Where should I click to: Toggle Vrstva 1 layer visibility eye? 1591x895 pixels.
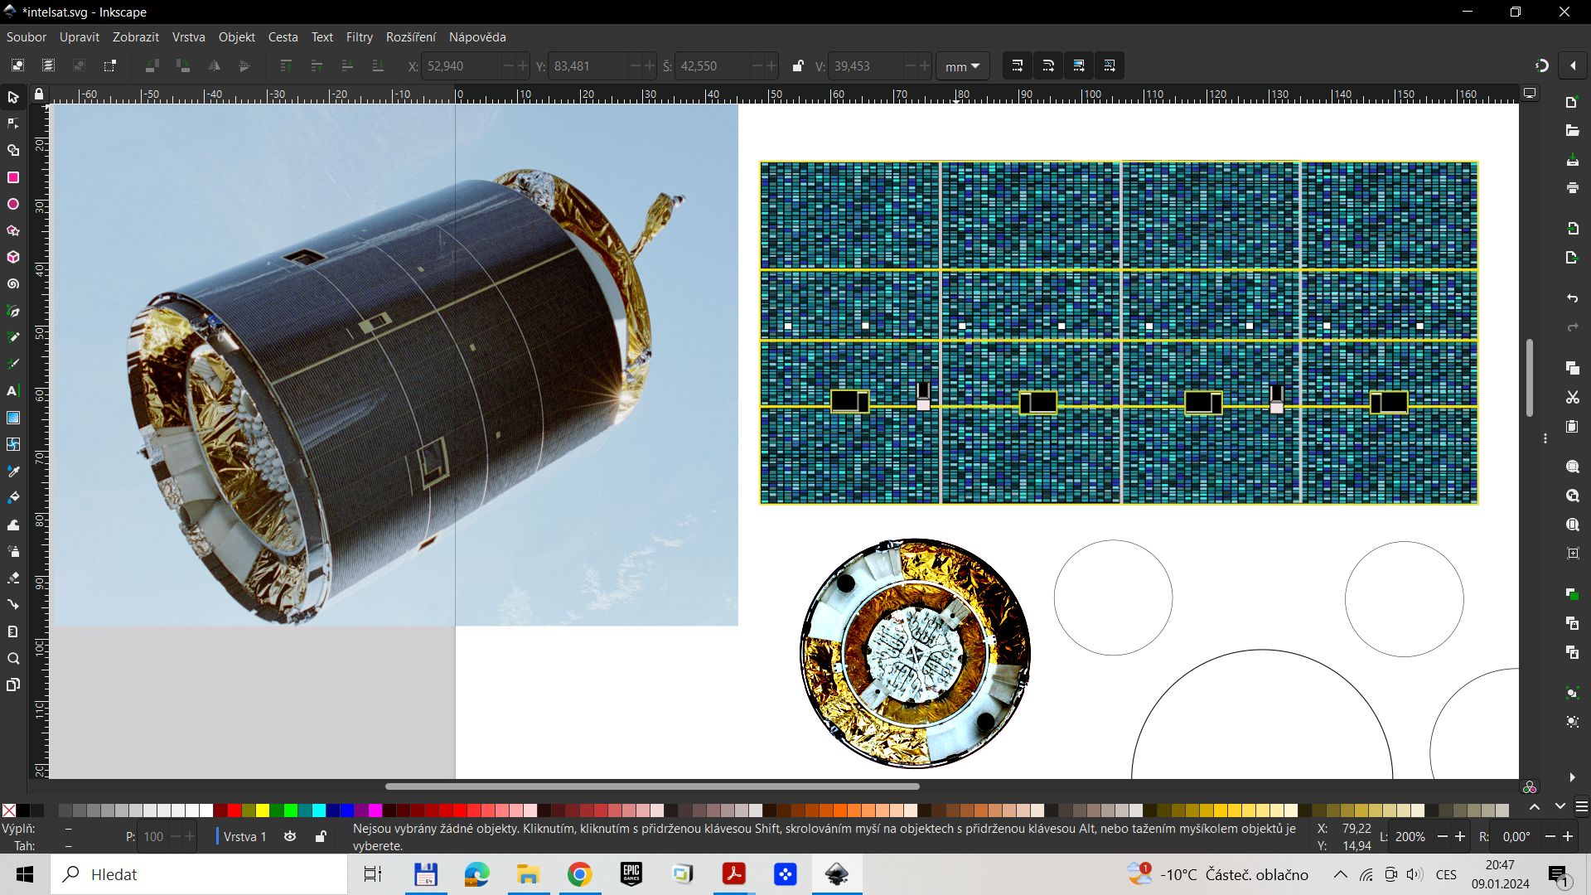point(290,836)
